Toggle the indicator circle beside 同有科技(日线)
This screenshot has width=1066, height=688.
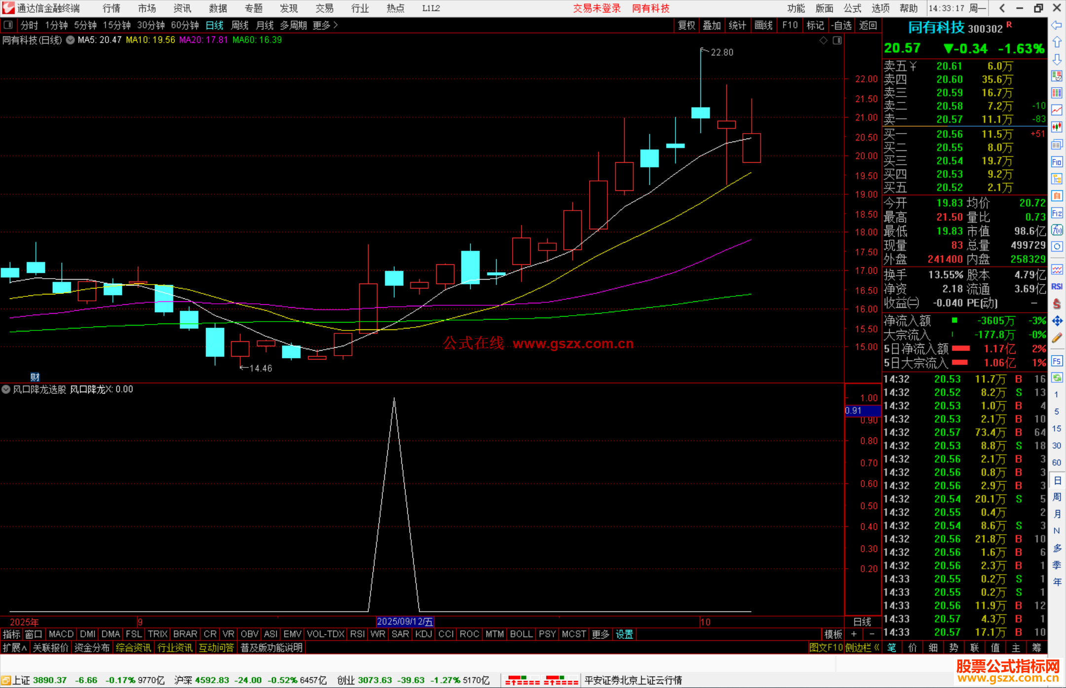pyautogui.click(x=71, y=40)
